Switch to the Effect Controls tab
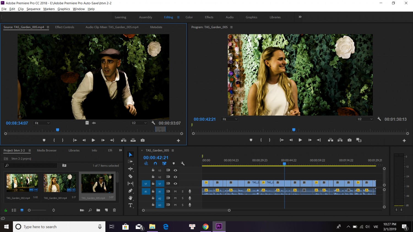 pyautogui.click(x=65, y=27)
